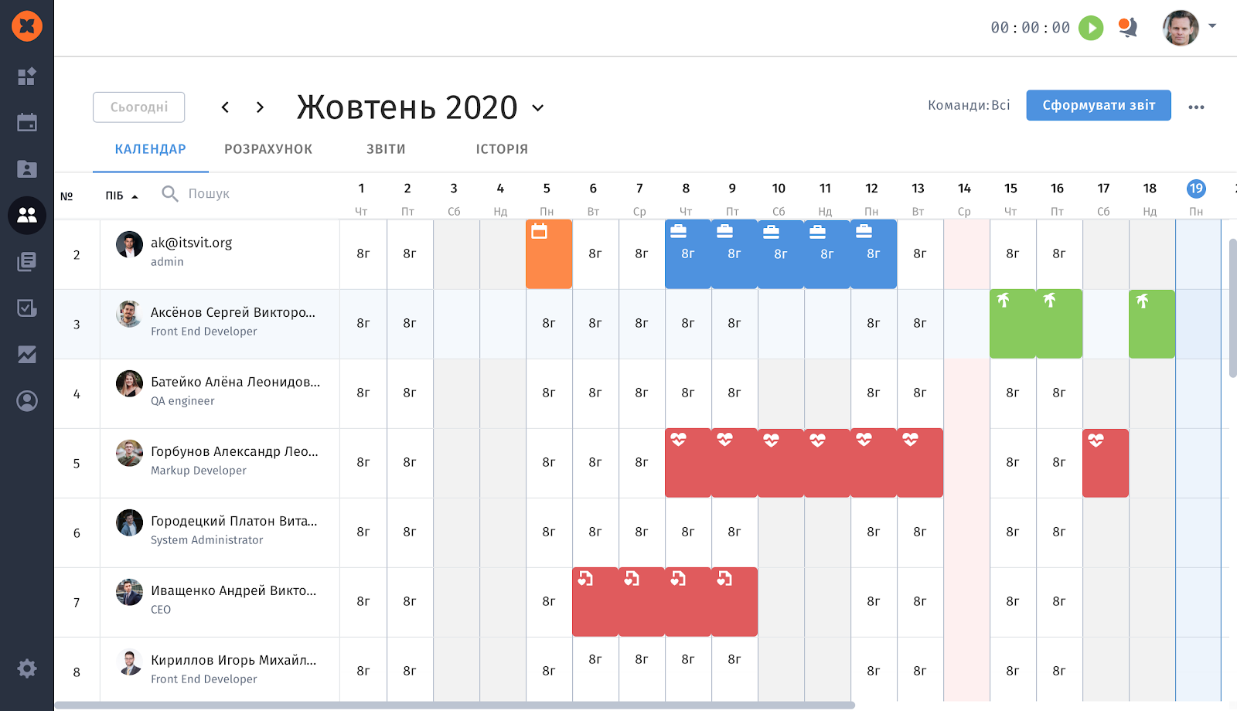
Task: Open the Команди: Всі team filter
Action: (x=969, y=105)
